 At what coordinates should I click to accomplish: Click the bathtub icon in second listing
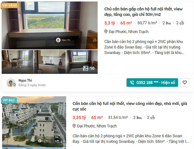pos(153,117)
